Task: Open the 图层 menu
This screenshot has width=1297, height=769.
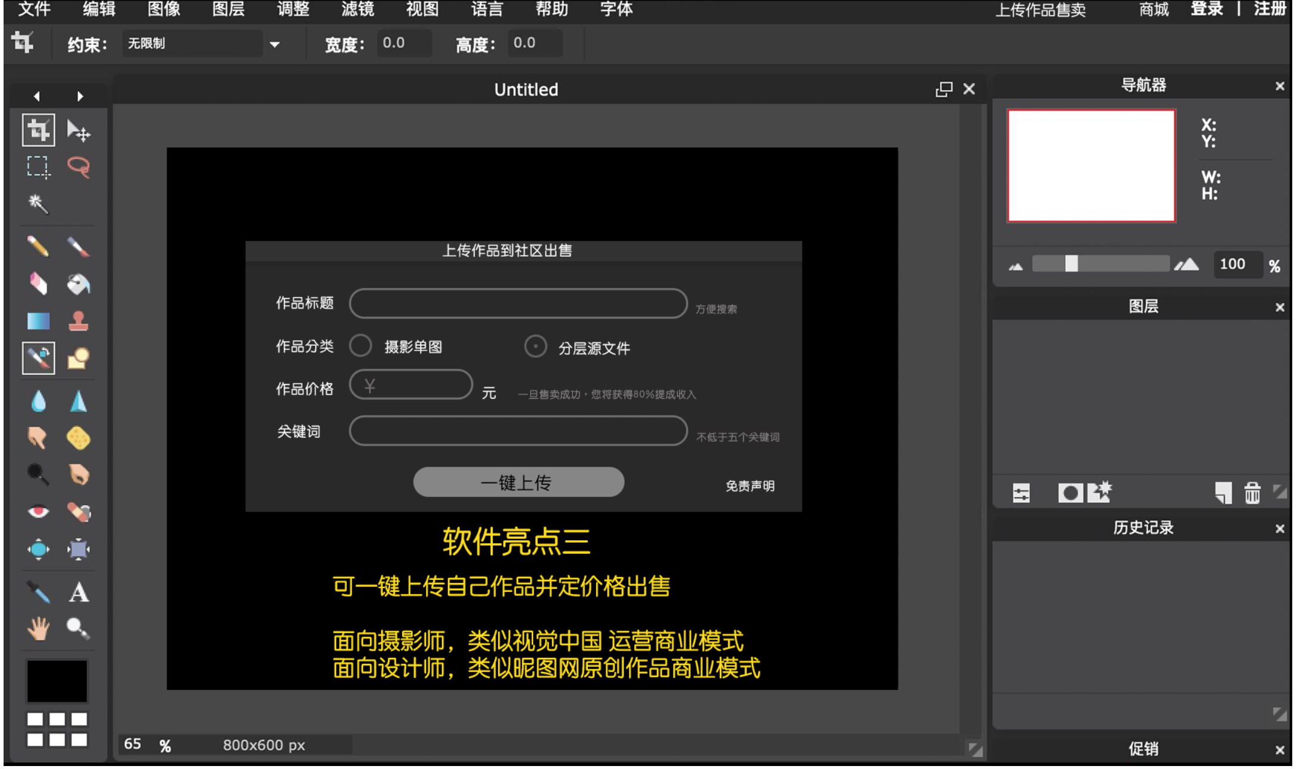Action: pyautogui.click(x=228, y=10)
